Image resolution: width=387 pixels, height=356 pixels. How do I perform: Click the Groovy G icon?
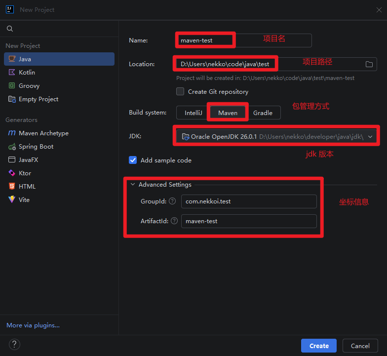[x=12, y=85]
